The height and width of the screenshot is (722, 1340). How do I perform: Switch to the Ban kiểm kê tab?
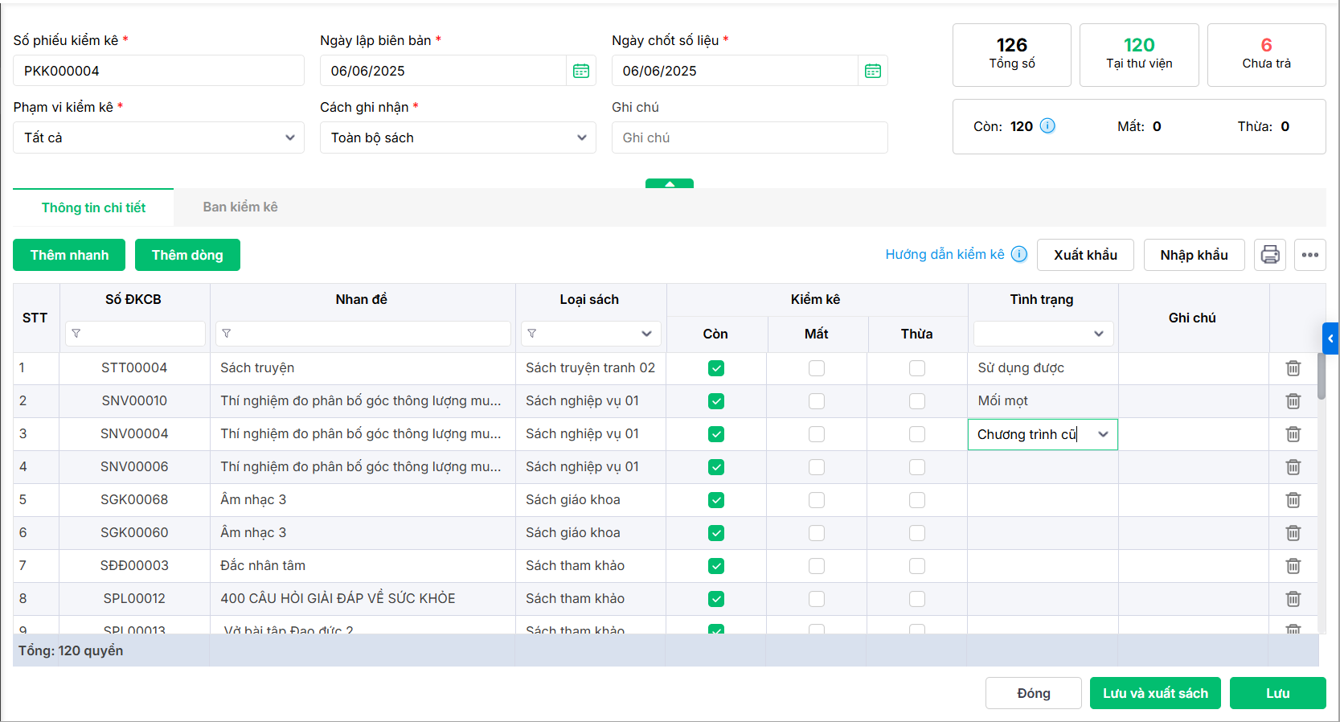(x=240, y=207)
